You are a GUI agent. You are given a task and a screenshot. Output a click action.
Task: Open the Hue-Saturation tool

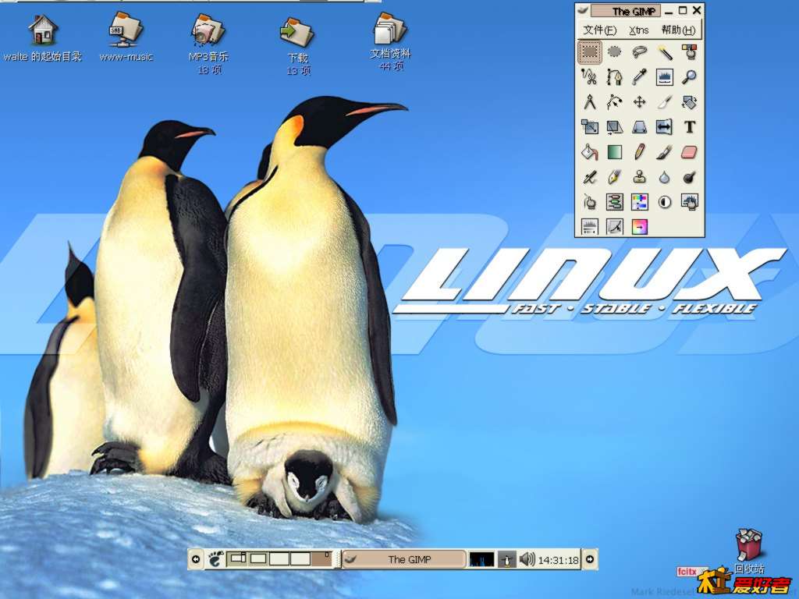(640, 202)
